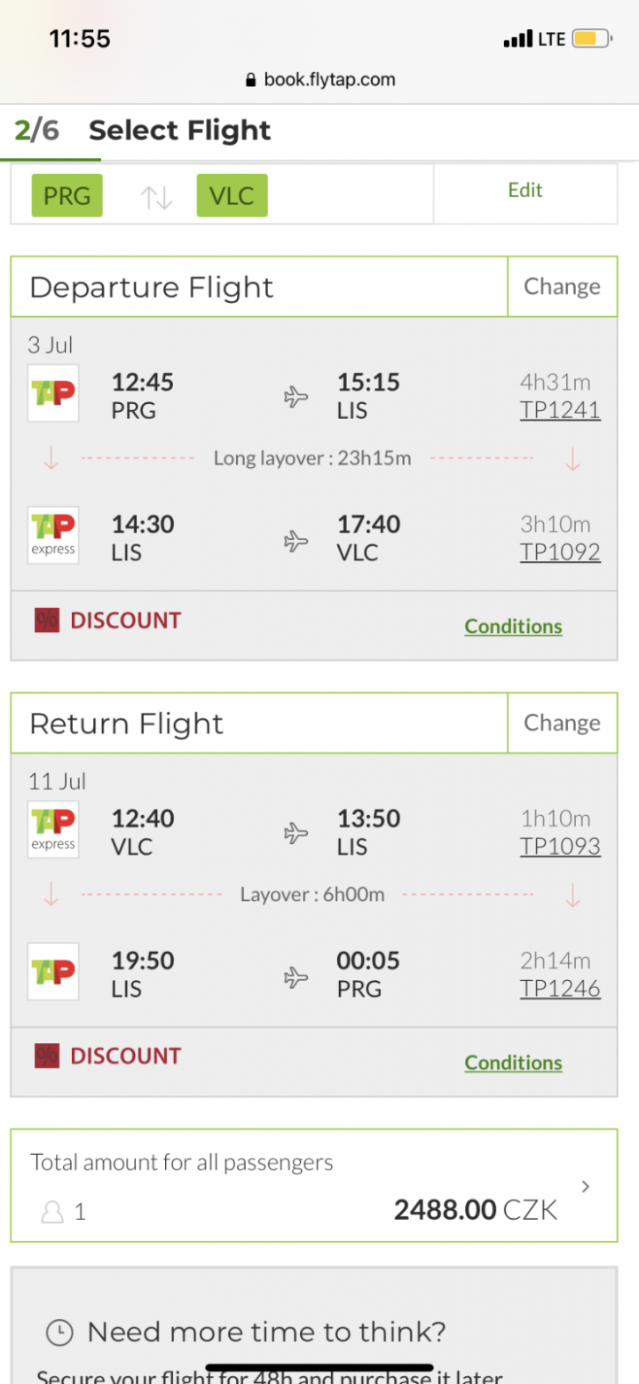Tap TAP logo for 12:45 PRG flight
The image size is (639, 1384).
pyautogui.click(x=53, y=393)
